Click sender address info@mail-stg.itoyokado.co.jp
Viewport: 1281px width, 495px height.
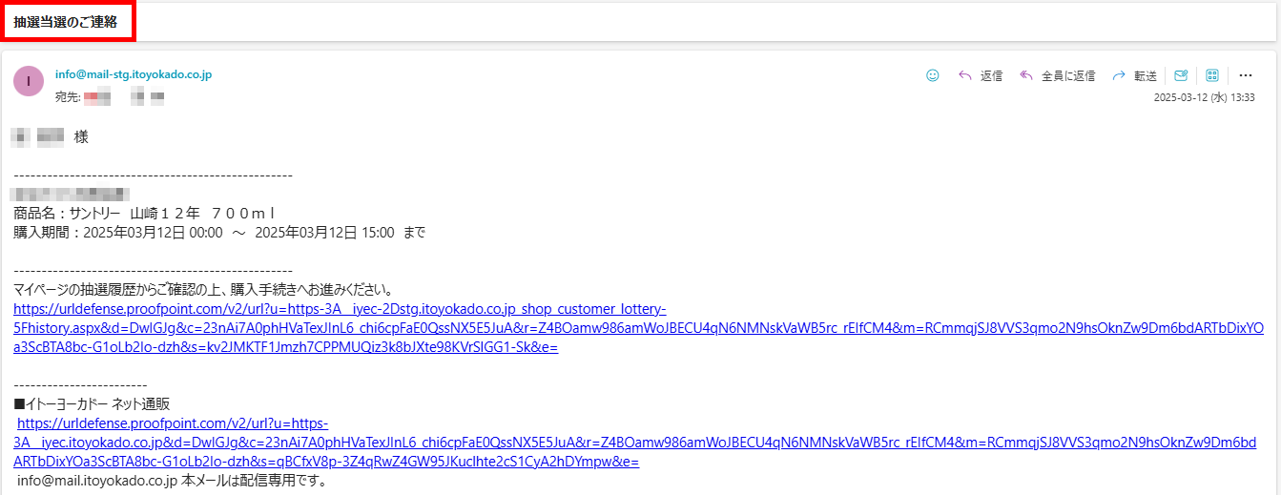[134, 73]
